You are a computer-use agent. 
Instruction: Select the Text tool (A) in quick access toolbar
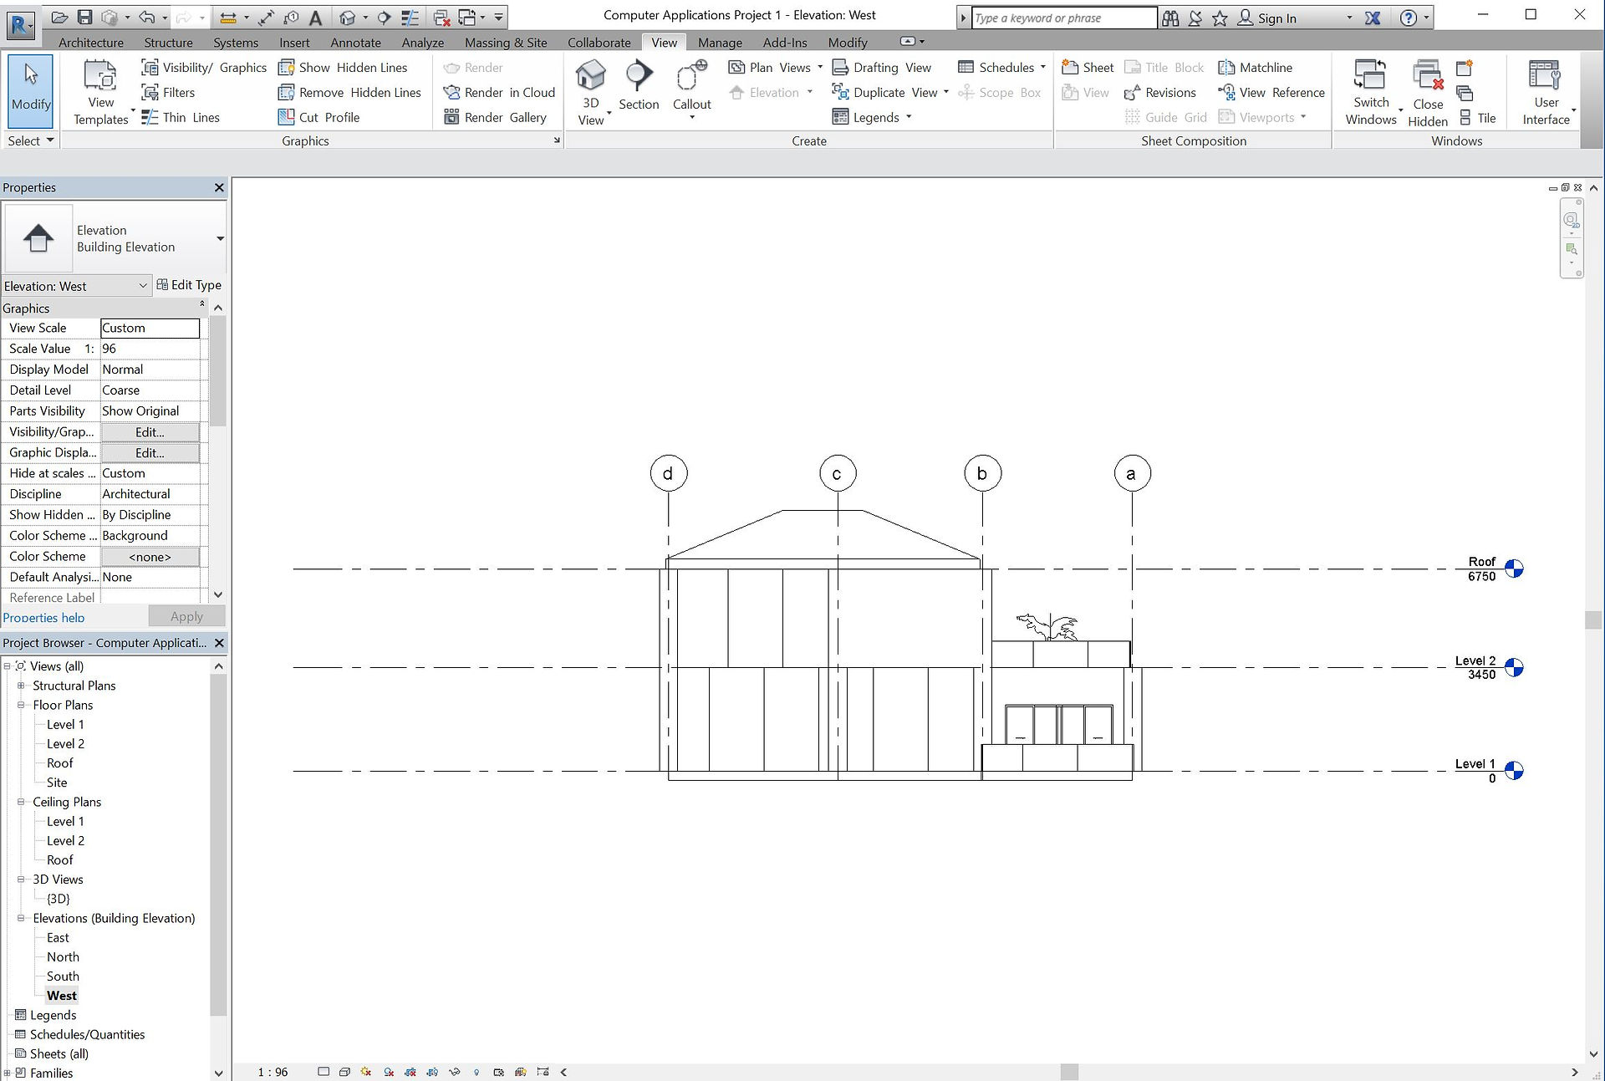tap(315, 18)
